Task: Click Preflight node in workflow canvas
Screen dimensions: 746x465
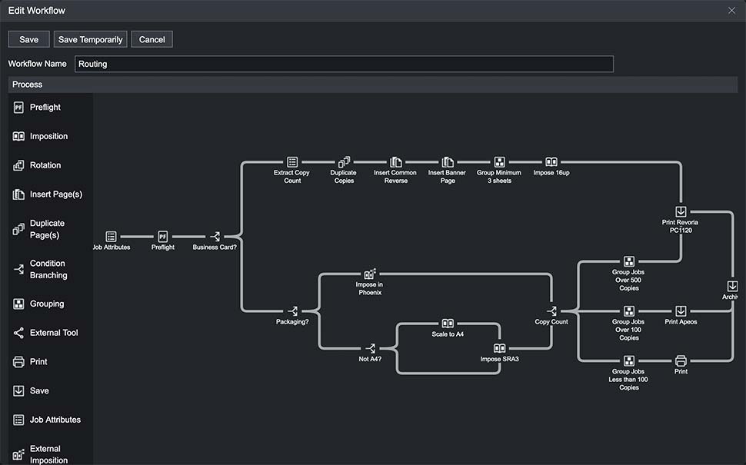Action: pos(163,236)
